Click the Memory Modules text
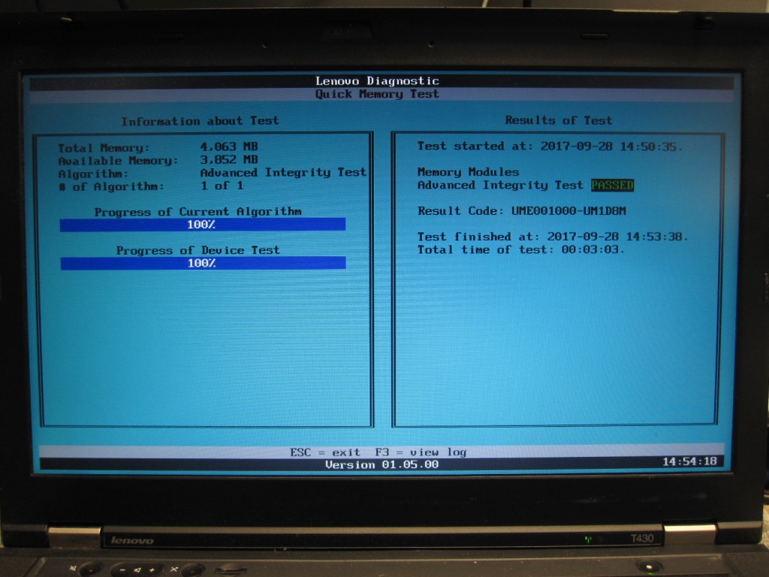The image size is (769, 577). tap(469, 172)
